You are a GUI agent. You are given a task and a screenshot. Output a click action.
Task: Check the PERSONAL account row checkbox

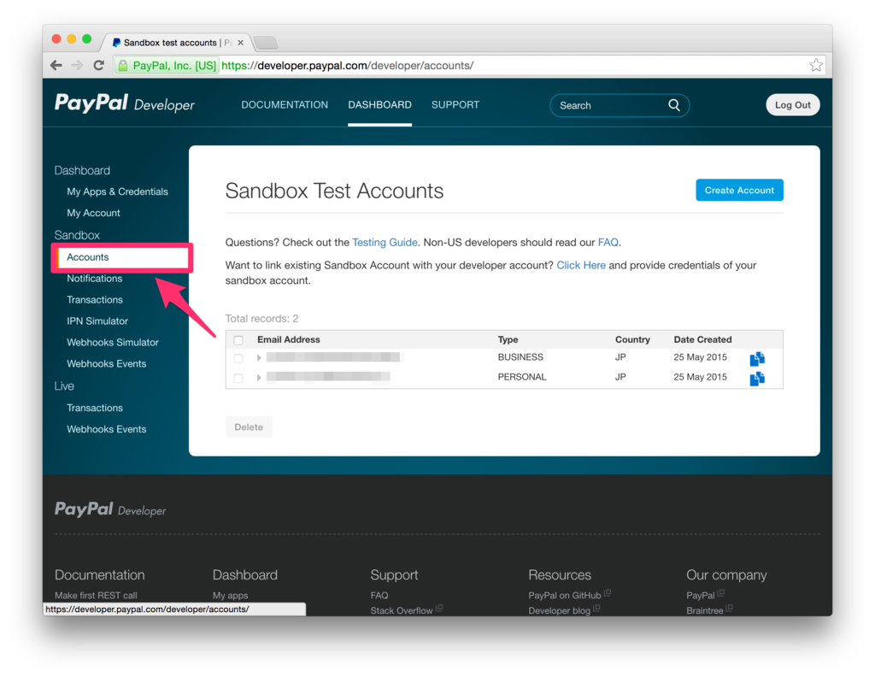point(238,379)
